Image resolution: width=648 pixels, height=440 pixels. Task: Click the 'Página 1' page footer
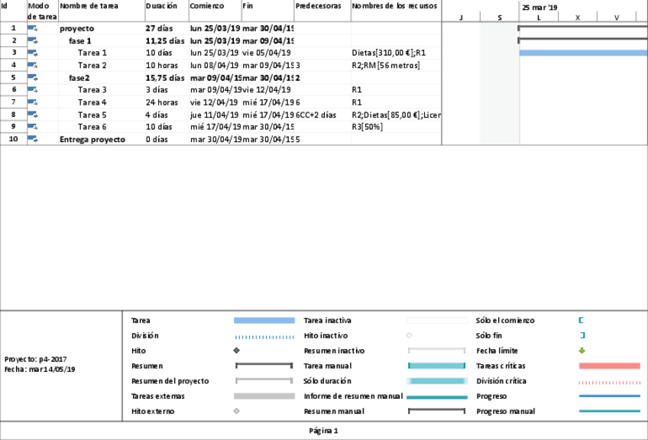[323, 431]
